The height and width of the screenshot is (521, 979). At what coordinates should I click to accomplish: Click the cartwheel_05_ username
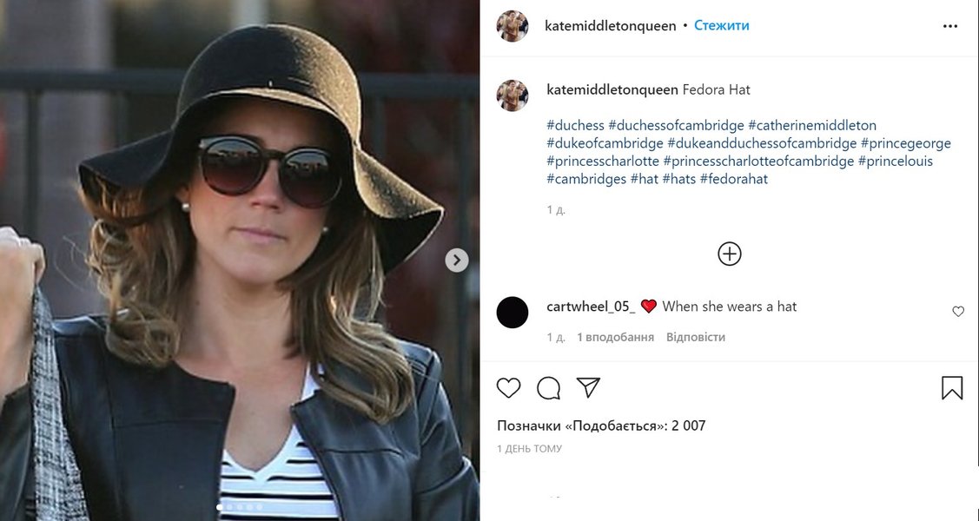coord(591,307)
